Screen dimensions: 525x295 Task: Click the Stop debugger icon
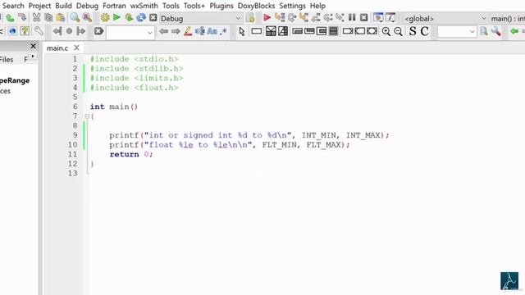pos(364,18)
